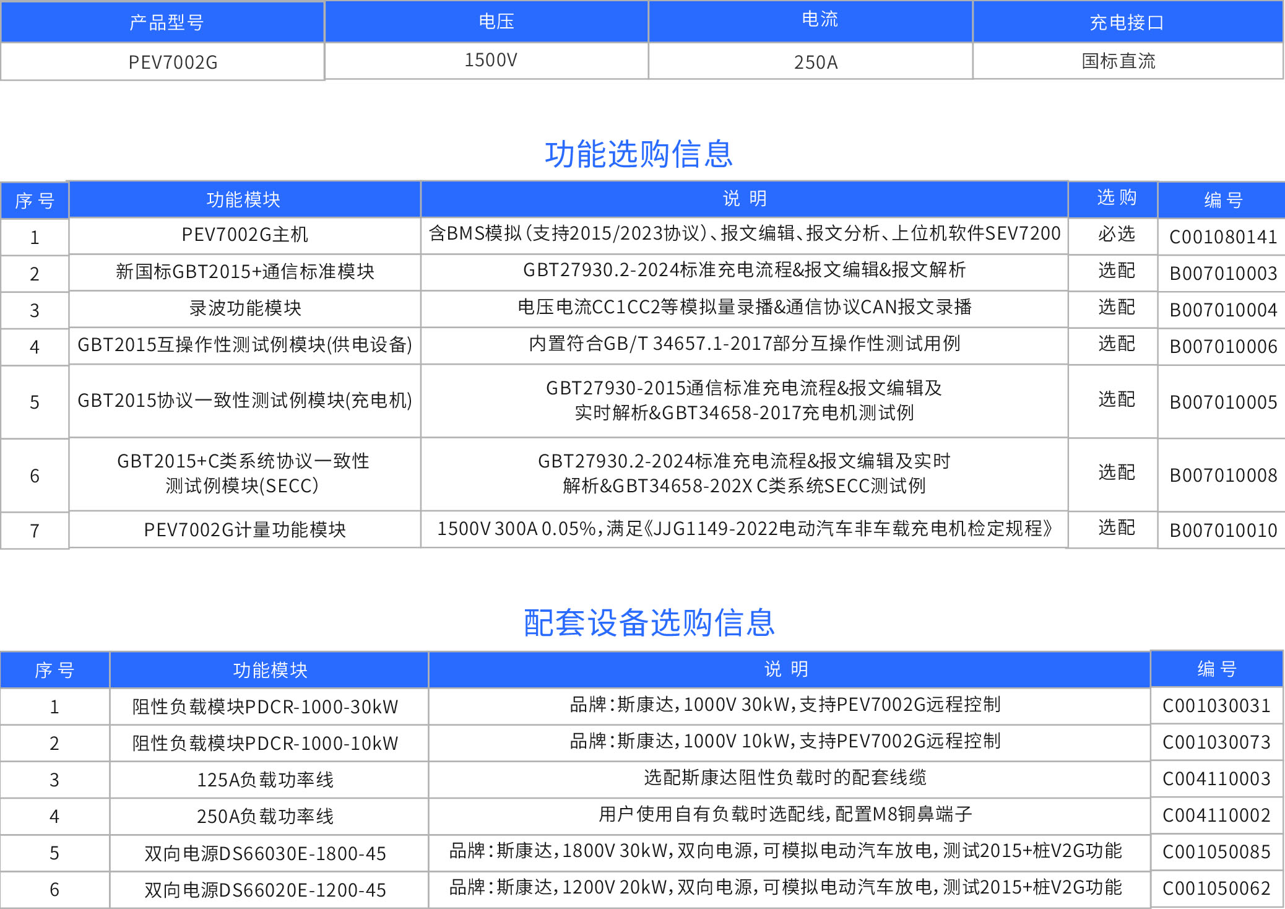The image size is (1285, 909).
Task: Select 双向电源DS66030E-1800-45 cell
Action: (265, 853)
